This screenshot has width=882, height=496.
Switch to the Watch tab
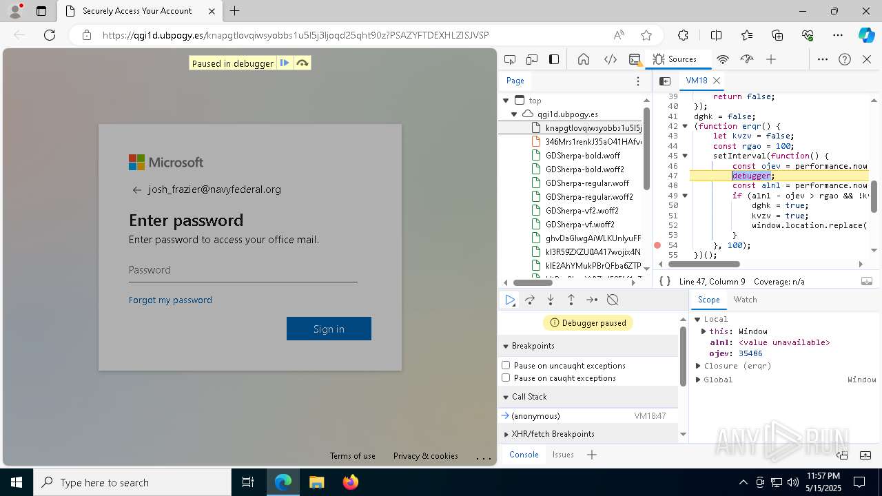coord(745,300)
